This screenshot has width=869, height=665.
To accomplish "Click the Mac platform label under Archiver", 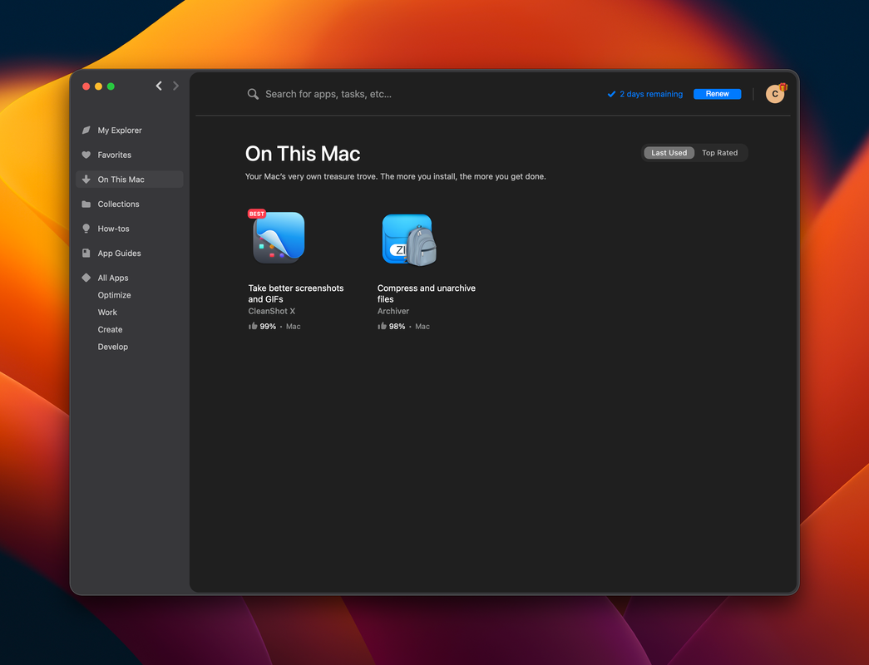I will coord(422,327).
